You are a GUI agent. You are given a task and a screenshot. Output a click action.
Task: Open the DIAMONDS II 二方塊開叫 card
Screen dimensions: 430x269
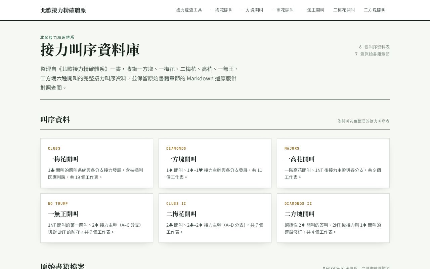point(333,218)
